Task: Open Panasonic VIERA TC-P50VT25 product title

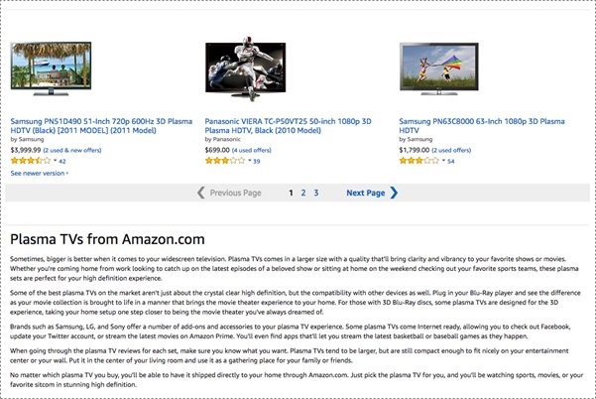Action: pyautogui.click(x=289, y=126)
